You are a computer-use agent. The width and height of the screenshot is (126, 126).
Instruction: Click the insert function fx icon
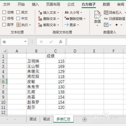(x=60, y=42)
